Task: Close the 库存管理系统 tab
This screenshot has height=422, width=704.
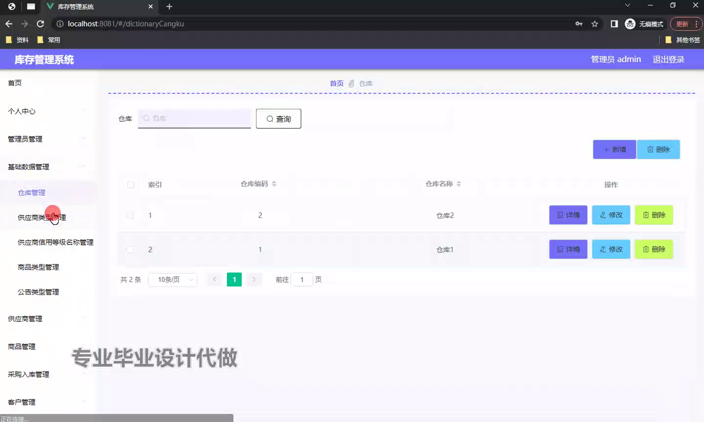Action: tap(151, 6)
